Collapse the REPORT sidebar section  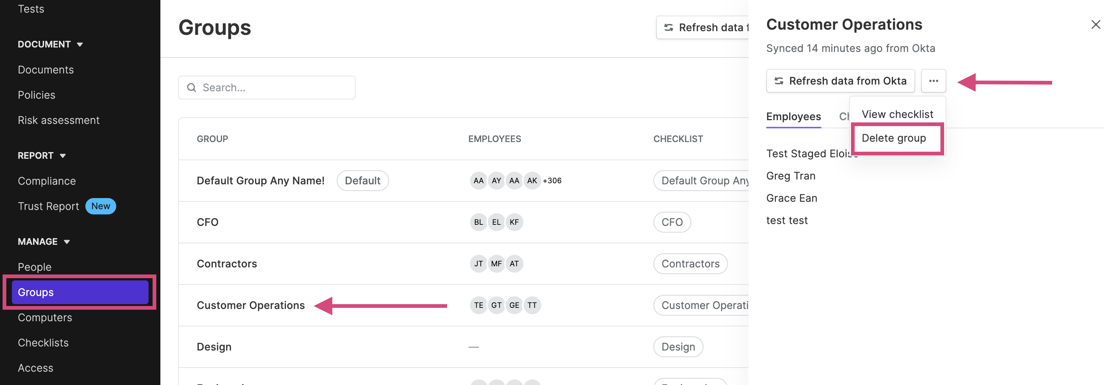pos(42,155)
